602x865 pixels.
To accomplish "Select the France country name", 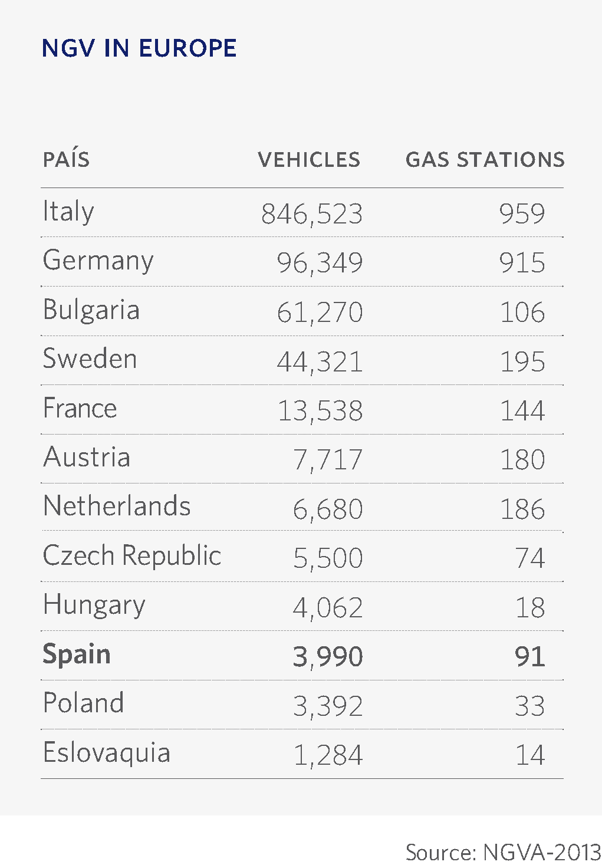I will tap(80, 408).
